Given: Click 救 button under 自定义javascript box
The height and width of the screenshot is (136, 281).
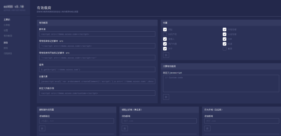Looking at the screenshot, I should 166,97.
